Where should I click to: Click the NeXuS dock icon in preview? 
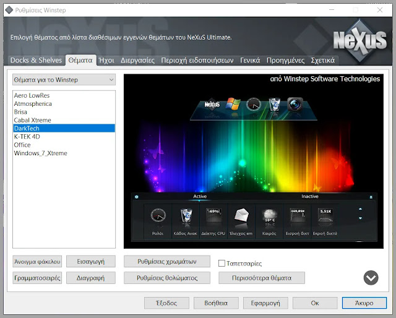[212, 104]
